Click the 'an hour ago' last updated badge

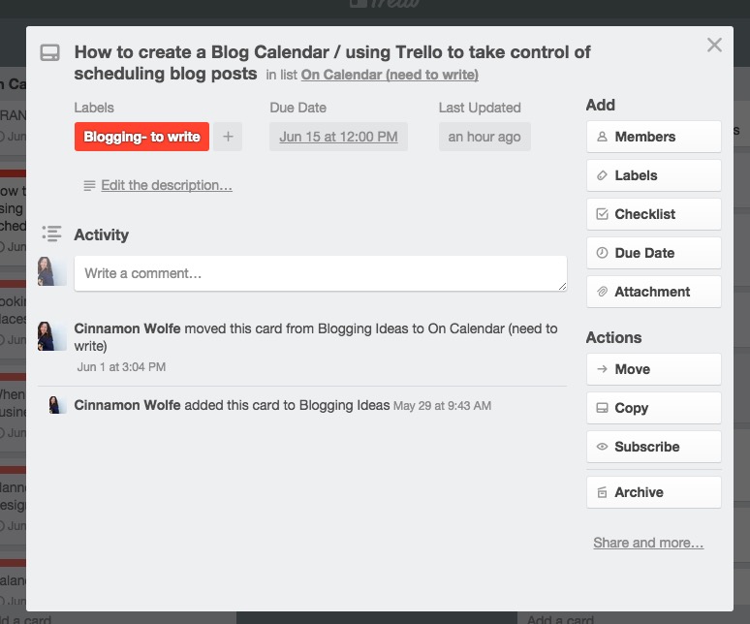coord(484,137)
